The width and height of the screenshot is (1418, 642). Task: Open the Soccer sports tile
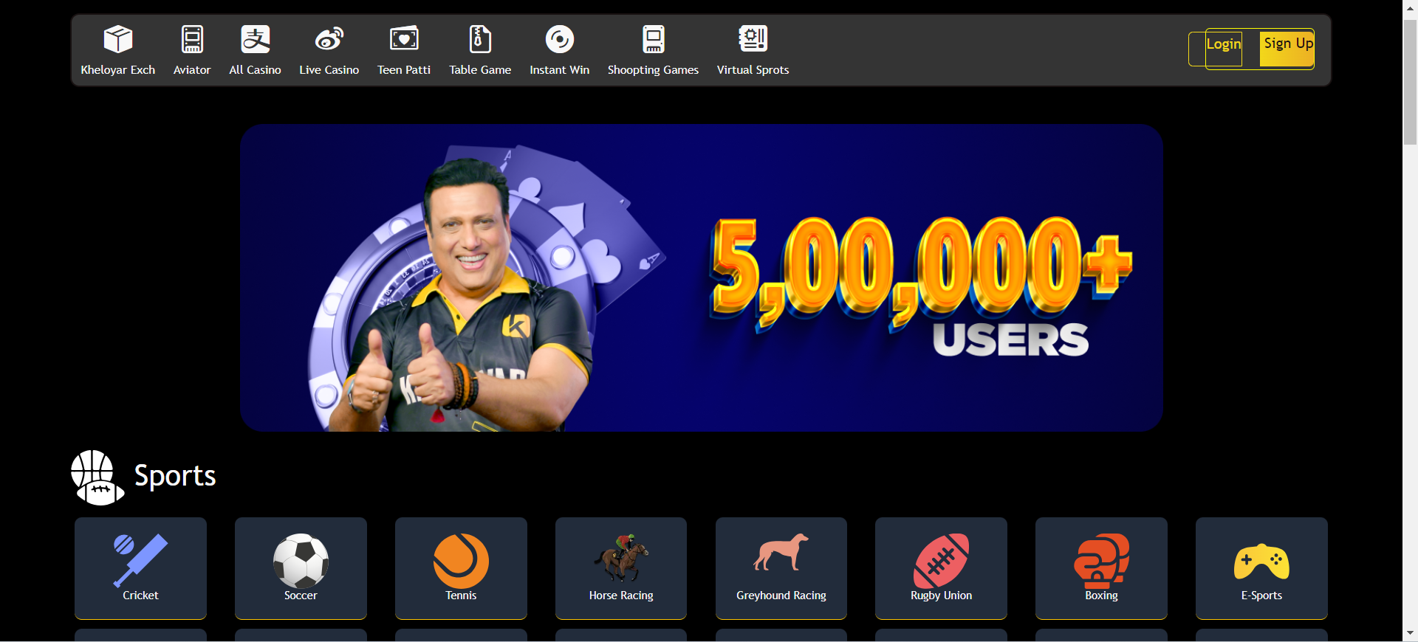click(x=301, y=567)
